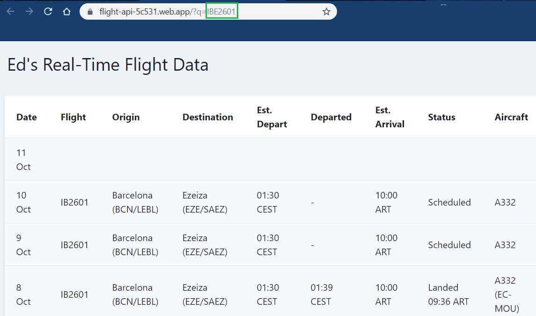536x316 pixels.
Task: Reload the flight data page
Action: click(x=48, y=11)
